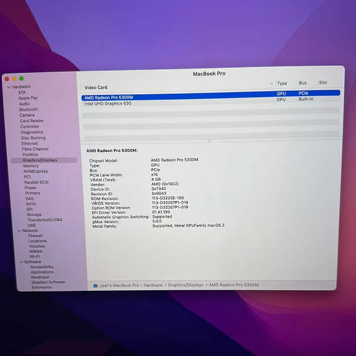Click Device ID value 0x7340

pos(159,189)
